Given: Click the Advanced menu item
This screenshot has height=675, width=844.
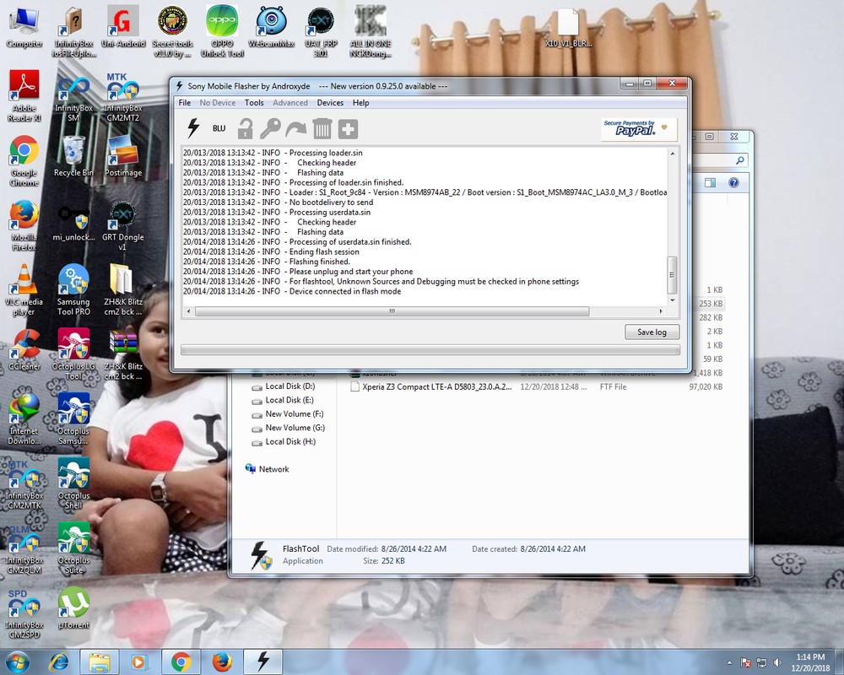Looking at the screenshot, I should point(290,103).
